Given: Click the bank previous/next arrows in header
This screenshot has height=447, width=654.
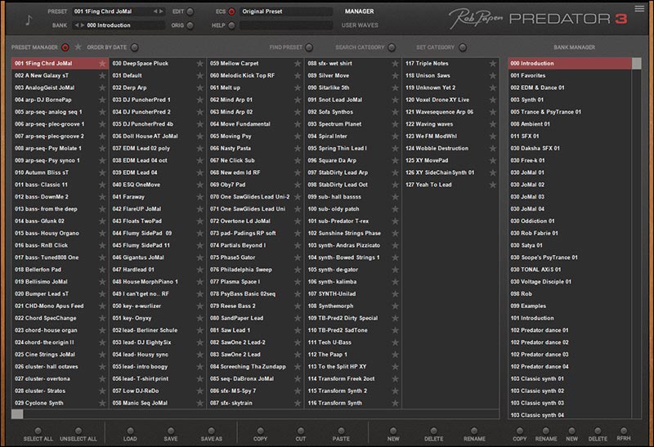Looking at the screenshot, I should (x=79, y=25).
